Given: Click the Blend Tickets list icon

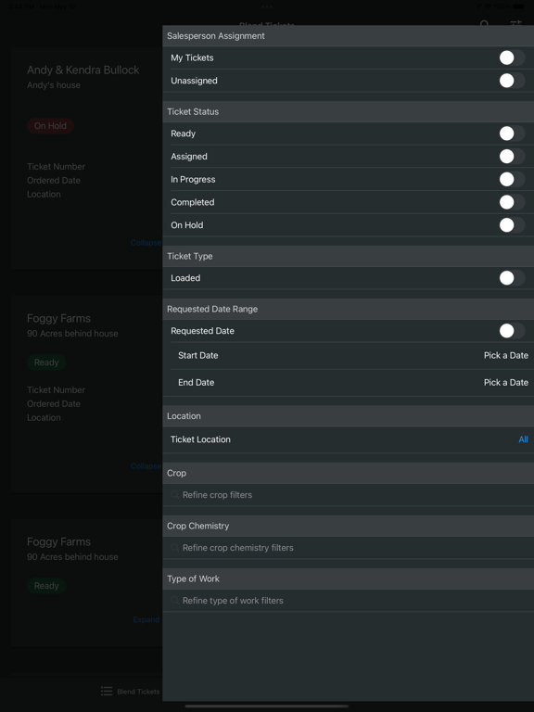Looking at the screenshot, I should pos(107,691).
